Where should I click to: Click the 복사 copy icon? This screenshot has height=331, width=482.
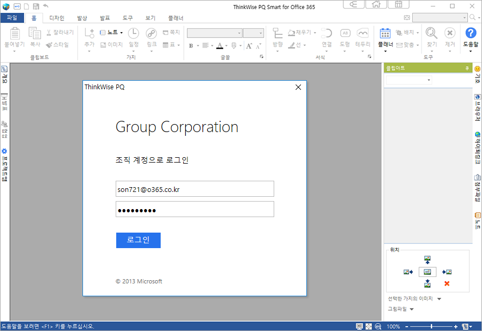pyautogui.click(x=35, y=33)
